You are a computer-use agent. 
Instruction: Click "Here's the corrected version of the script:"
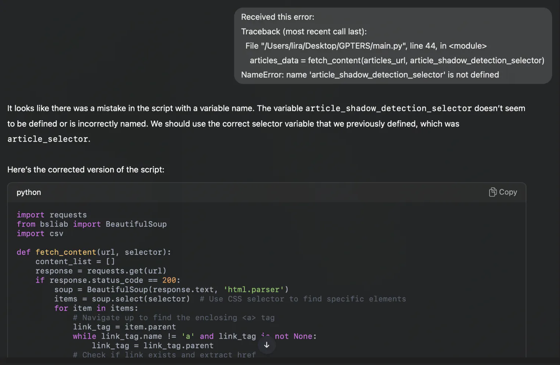click(x=86, y=170)
